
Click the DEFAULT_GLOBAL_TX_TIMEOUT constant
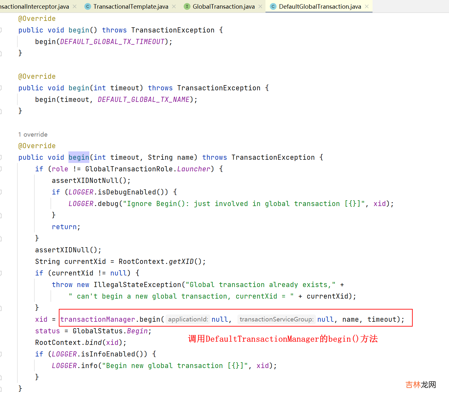pyautogui.click(x=112, y=41)
